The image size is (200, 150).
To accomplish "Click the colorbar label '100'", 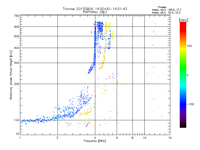I will [x=189, y=46].
